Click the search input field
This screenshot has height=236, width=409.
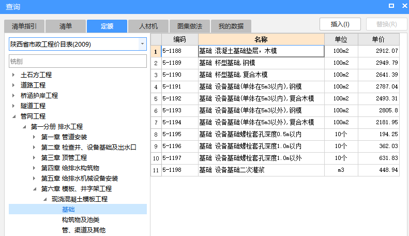pos(78,61)
